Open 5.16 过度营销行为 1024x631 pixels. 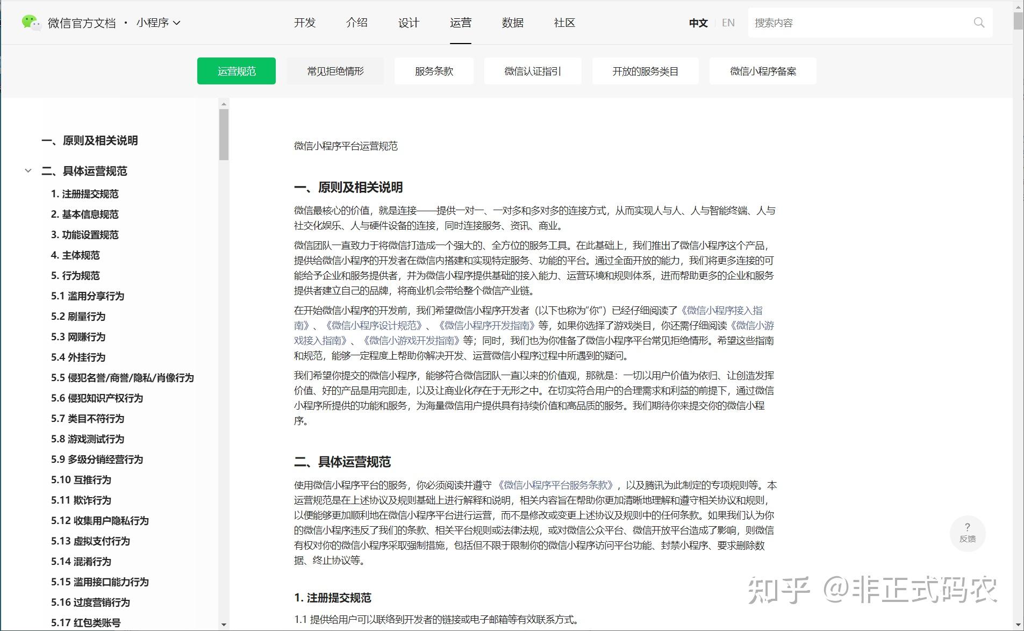[90, 603]
